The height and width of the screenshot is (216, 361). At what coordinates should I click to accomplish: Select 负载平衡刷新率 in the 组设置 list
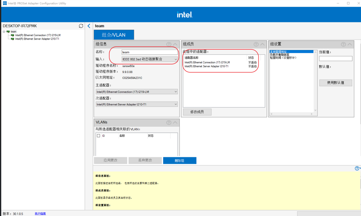point(279,55)
